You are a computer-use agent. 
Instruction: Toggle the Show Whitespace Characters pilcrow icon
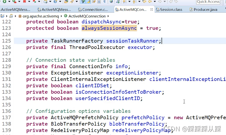tap(104, 2)
